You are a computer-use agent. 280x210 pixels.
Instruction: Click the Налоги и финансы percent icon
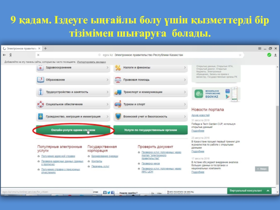click(x=118, y=68)
